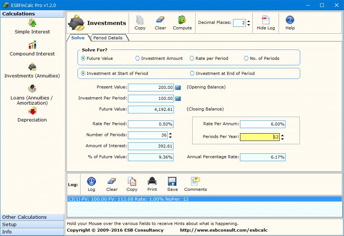Copy the investment results via toolbar Copy
The height and width of the screenshot is (236, 344).
140,23
